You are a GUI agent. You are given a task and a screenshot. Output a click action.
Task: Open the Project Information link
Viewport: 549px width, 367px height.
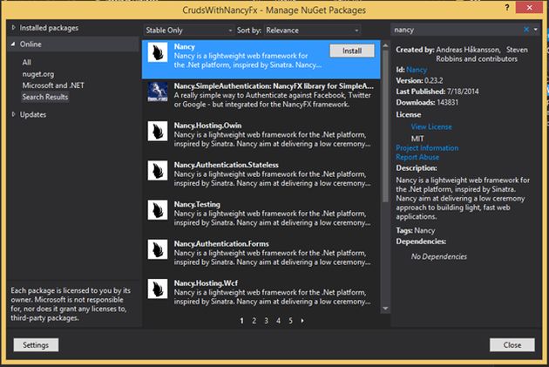pos(427,148)
